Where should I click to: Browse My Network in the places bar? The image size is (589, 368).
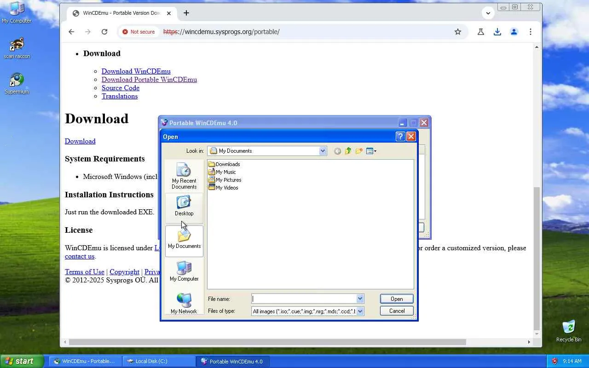(184, 304)
